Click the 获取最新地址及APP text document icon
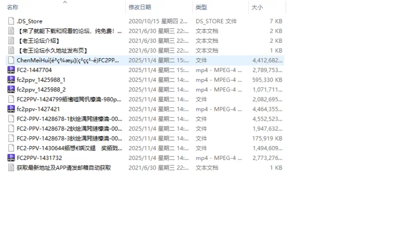 (x=11, y=167)
